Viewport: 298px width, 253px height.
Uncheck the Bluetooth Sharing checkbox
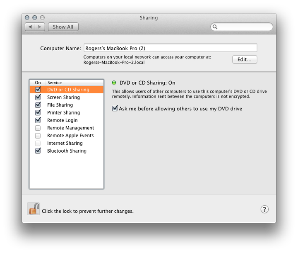[38, 151]
